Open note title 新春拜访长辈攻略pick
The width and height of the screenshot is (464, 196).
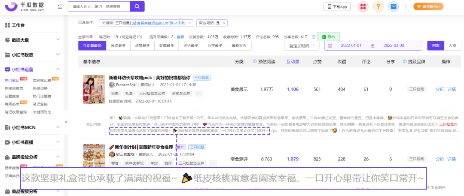point(150,78)
